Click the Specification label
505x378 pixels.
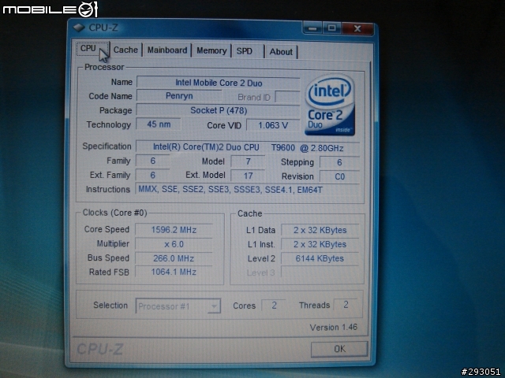107,146
